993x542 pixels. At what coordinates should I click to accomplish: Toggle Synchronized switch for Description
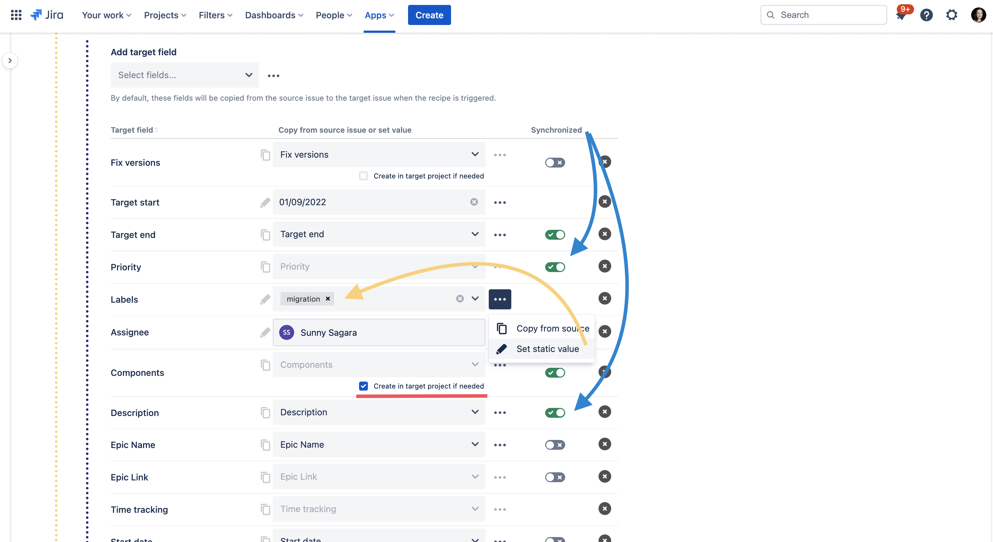click(555, 412)
